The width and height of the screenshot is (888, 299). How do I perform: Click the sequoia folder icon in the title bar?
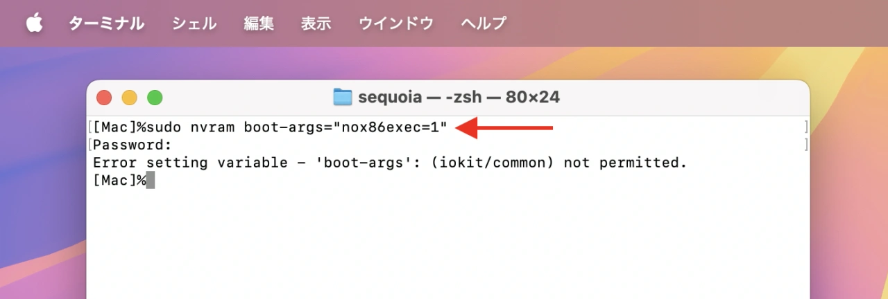(343, 97)
